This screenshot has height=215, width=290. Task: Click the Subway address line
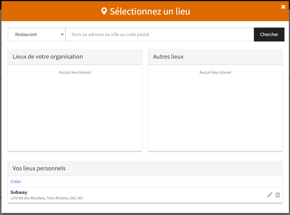click(x=47, y=198)
